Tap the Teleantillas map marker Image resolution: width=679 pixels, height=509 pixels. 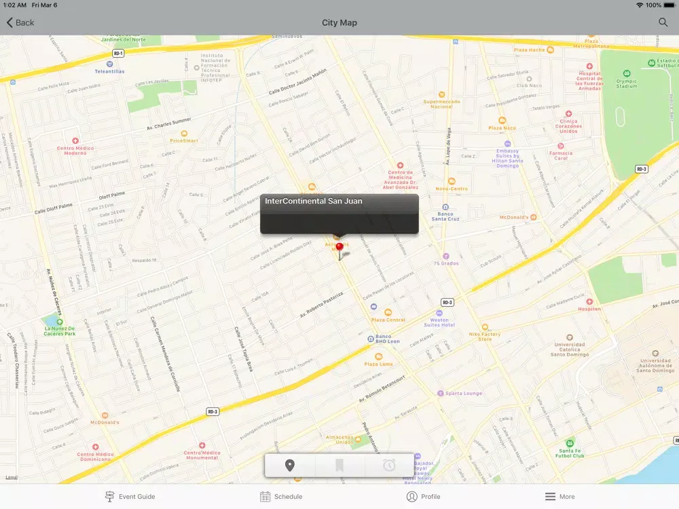click(109, 64)
